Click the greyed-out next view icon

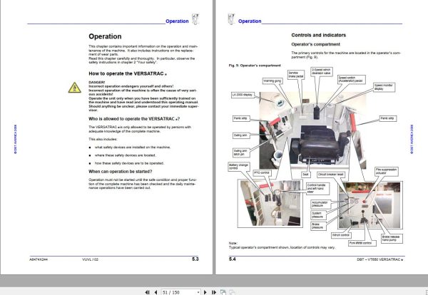232,292
